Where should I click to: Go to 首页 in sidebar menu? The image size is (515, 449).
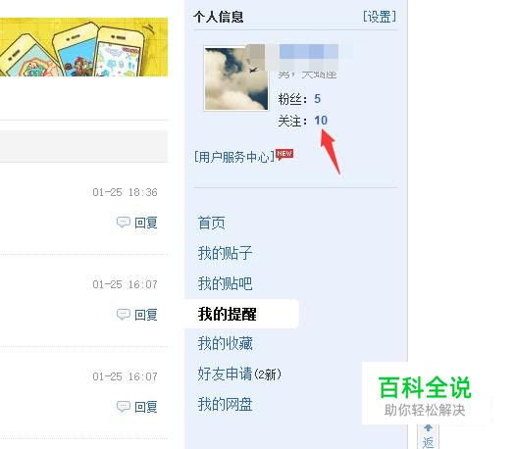point(212,223)
